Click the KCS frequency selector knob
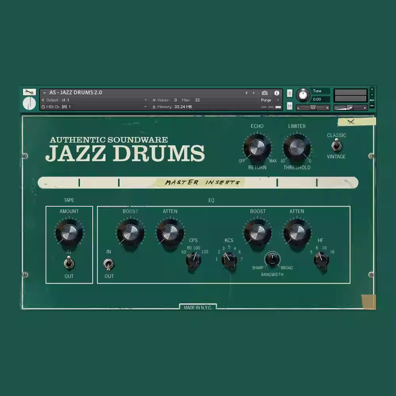396x396 pixels. pos(229,261)
